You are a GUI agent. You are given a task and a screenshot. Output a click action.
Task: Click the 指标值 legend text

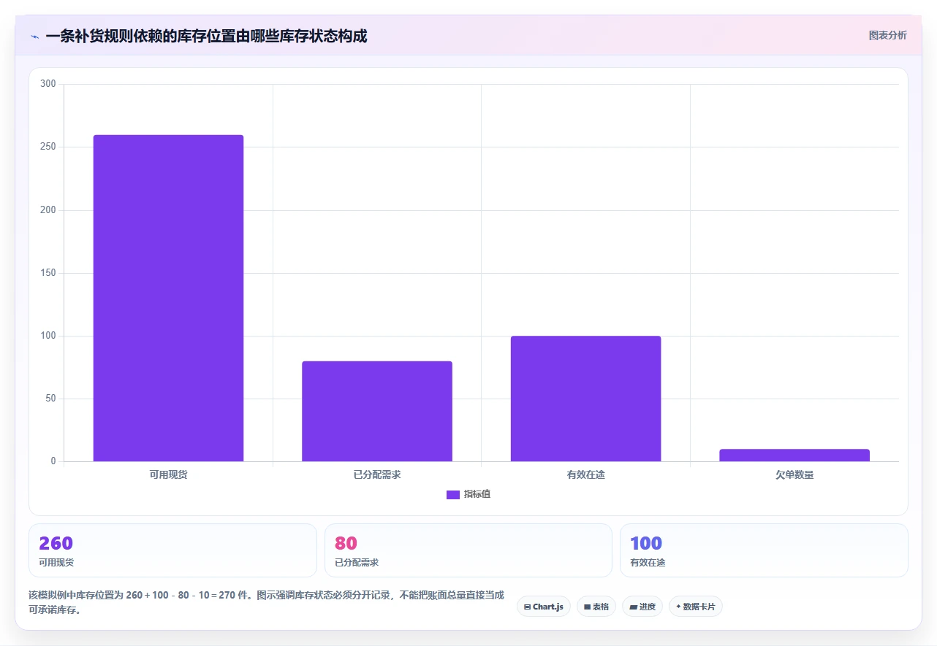(x=477, y=495)
